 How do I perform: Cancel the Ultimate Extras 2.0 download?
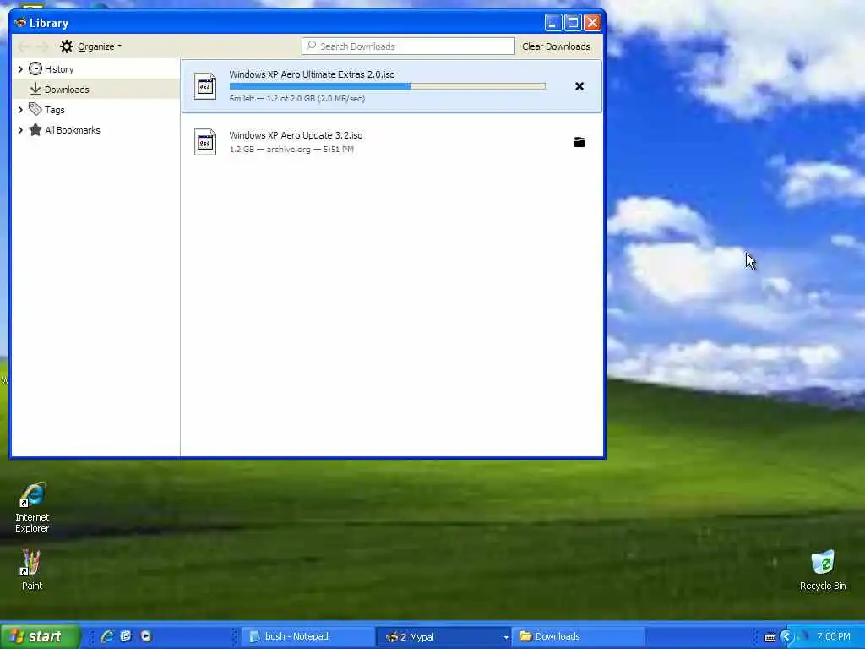579,86
